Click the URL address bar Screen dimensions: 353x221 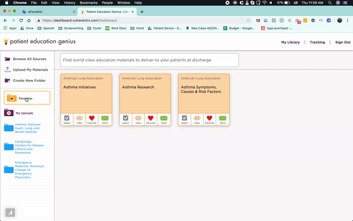144,20
